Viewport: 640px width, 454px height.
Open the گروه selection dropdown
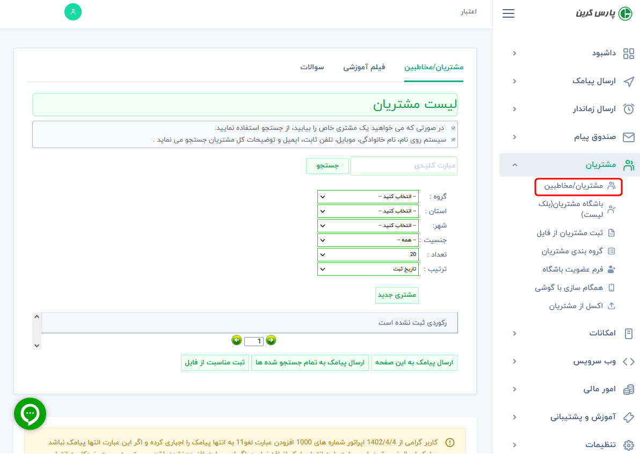click(x=368, y=196)
